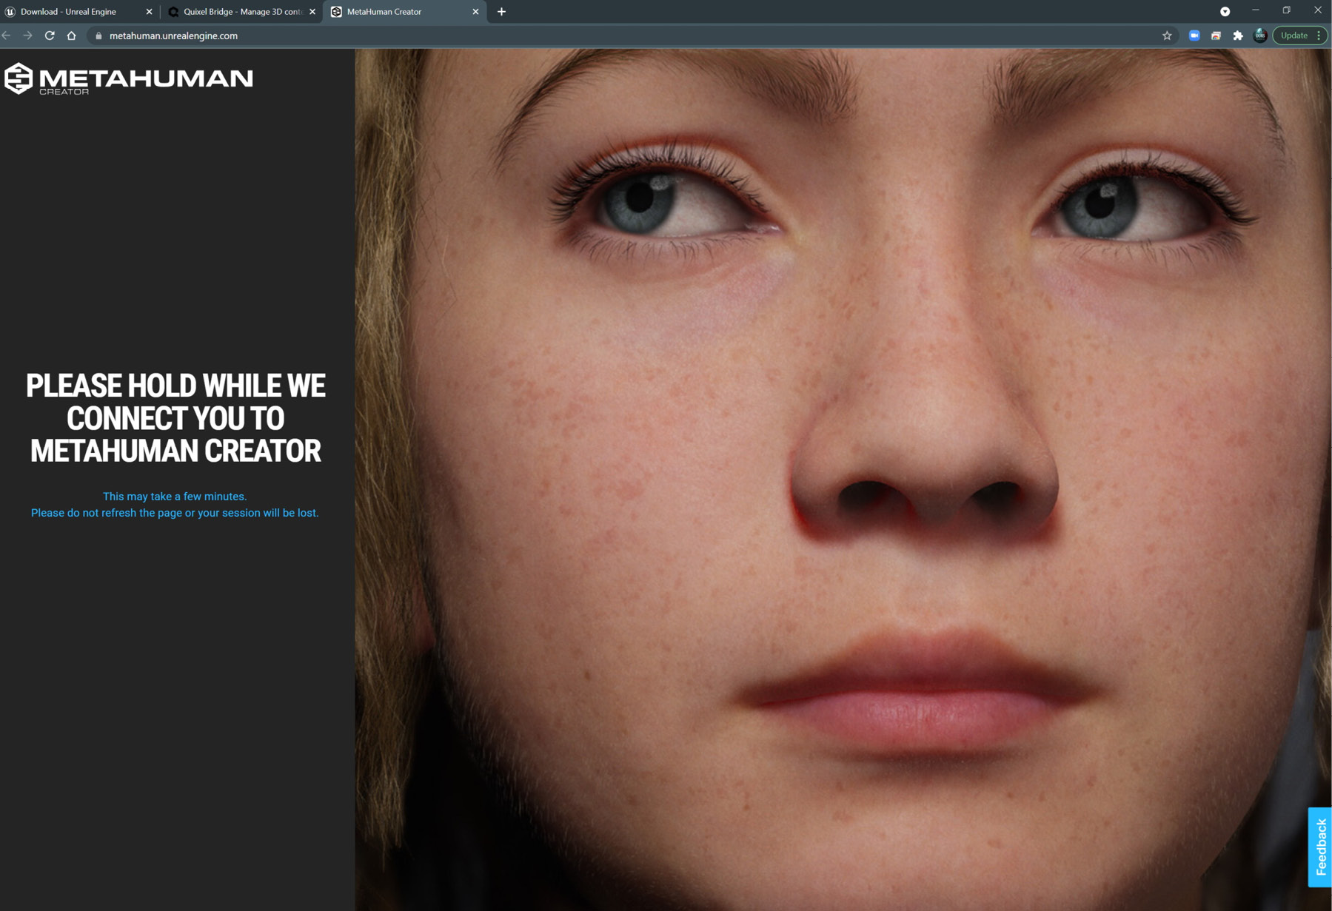Go forward in browser history
Image resolution: width=1332 pixels, height=911 pixels.
[28, 36]
